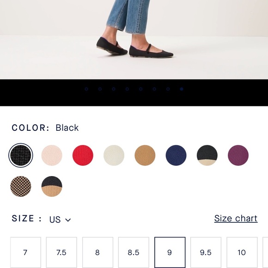Pick the red color swatch
Screen dimensions: 268x268
(83, 155)
